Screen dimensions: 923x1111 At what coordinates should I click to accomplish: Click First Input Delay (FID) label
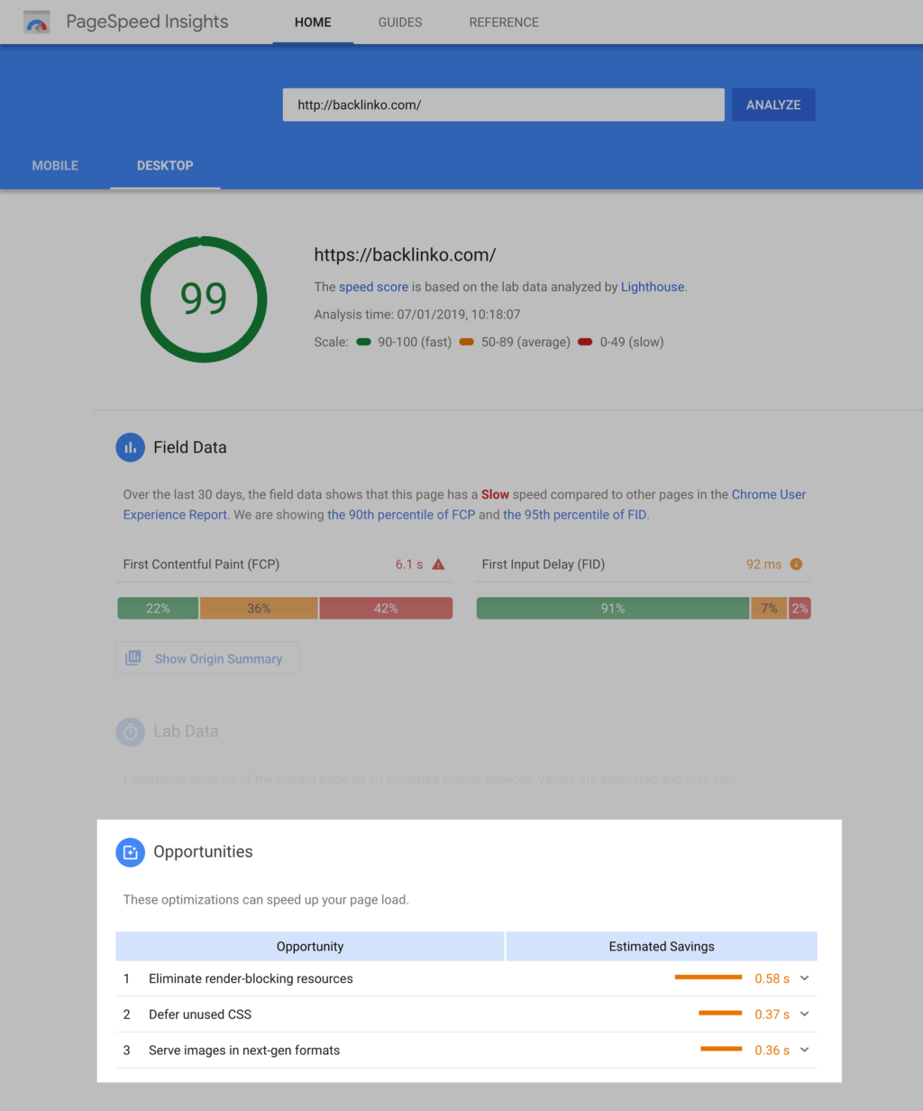click(x=544, y=565)
